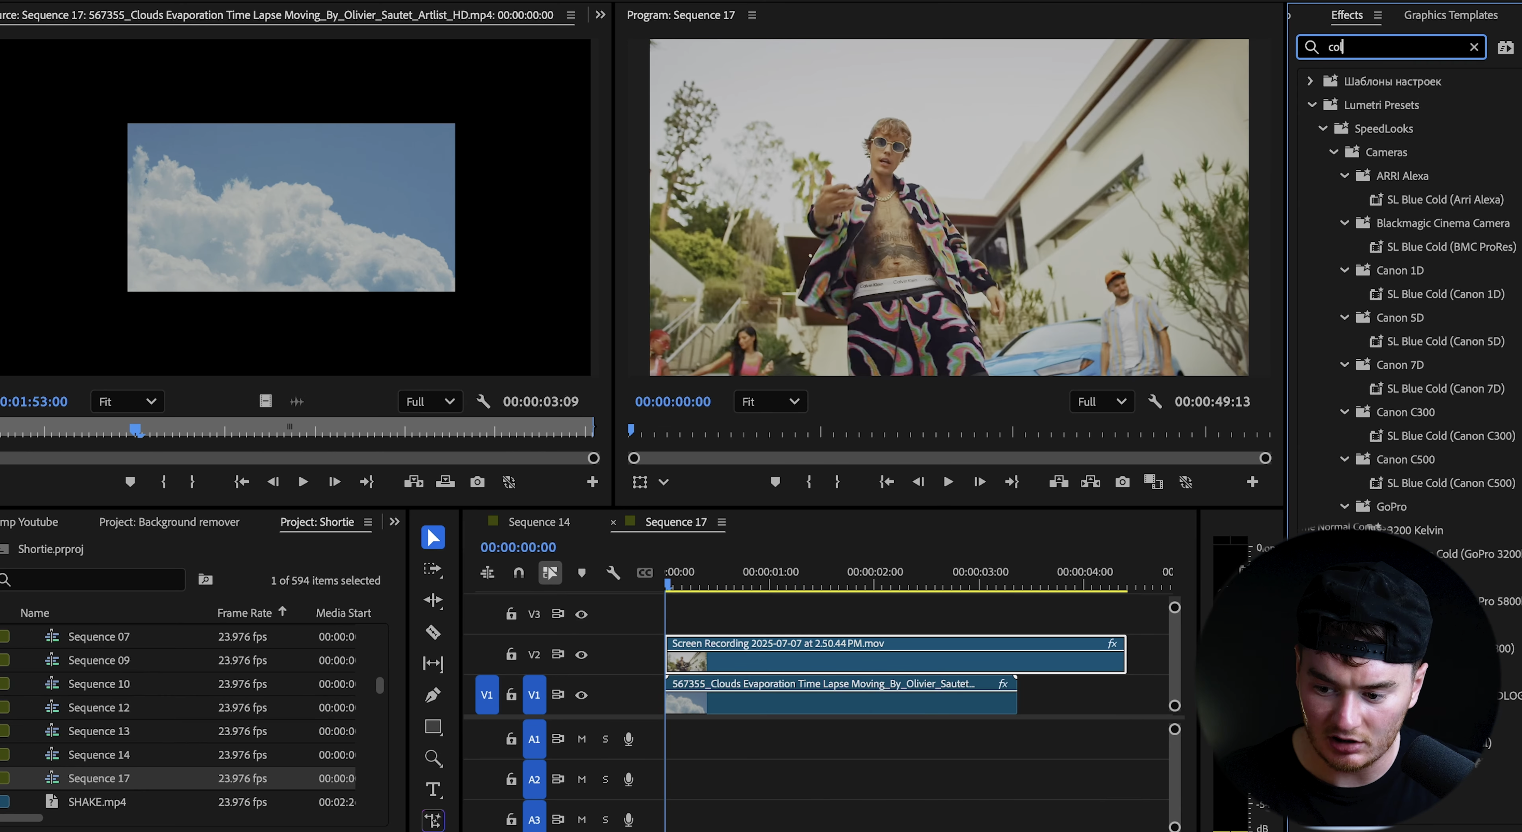Go to In point in Source monitor
Image resolution: width=1522 pixels, height=832 pixels.
tap(241, 482)
